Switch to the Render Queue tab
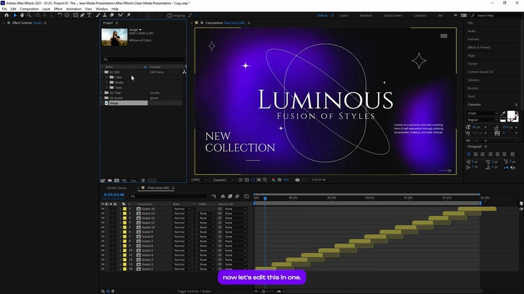This screenshot has height=294, width=524. pos(116,188)
